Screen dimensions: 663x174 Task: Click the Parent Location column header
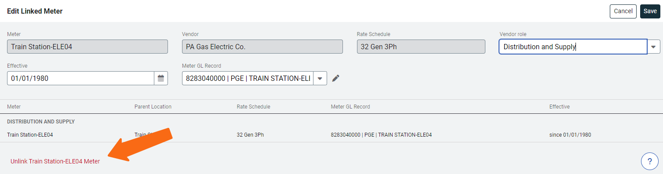click(153, 107)
